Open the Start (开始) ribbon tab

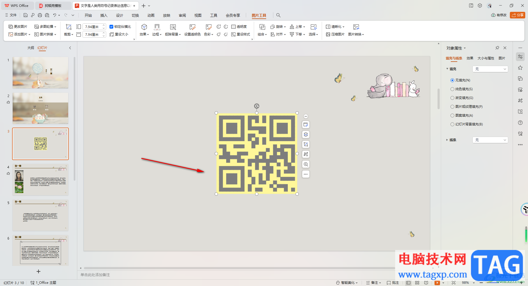[x=88, y=15]
